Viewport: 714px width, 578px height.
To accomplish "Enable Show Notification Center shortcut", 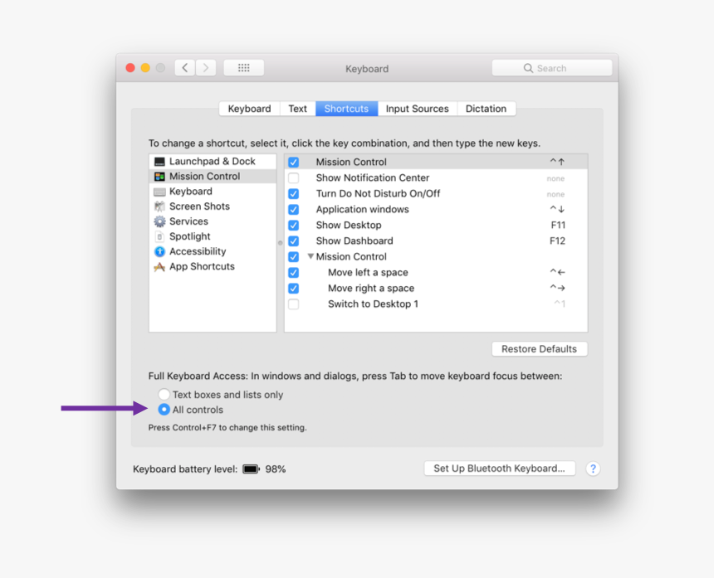I will pos(294,177).
